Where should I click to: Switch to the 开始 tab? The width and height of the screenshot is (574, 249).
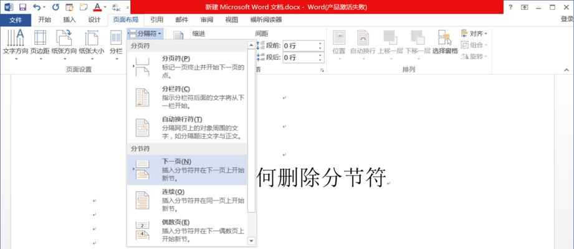click(x=45, y=20)
